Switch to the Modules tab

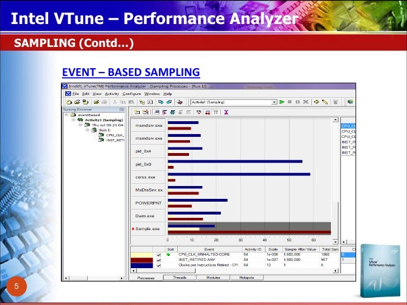coord(213,278)
